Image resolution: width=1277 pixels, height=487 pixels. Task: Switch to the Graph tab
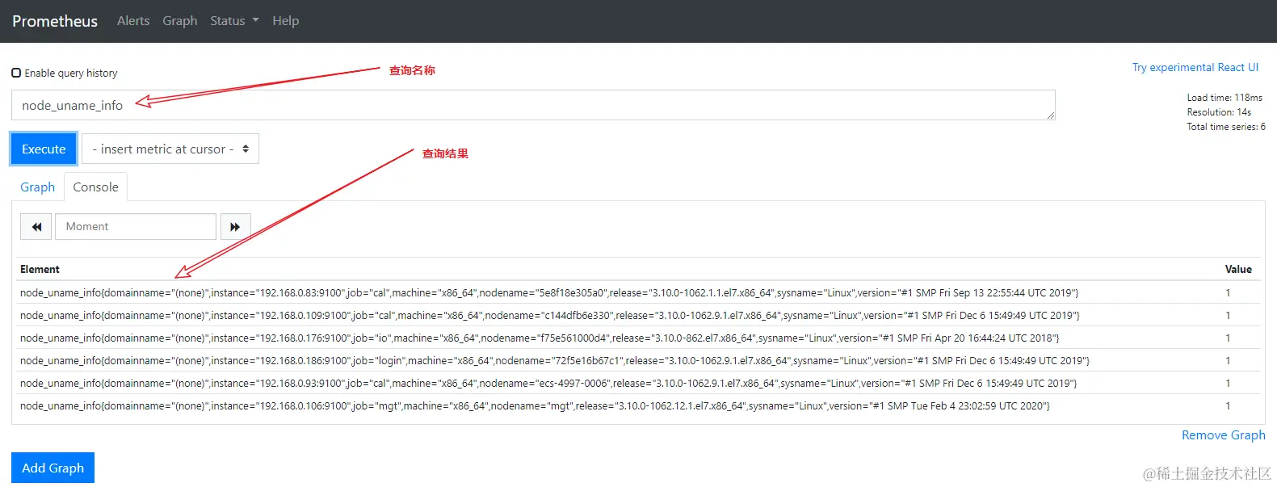click(x=38, y=187)
